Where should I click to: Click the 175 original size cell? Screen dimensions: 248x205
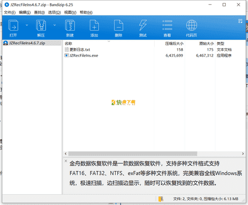point(210,50)
